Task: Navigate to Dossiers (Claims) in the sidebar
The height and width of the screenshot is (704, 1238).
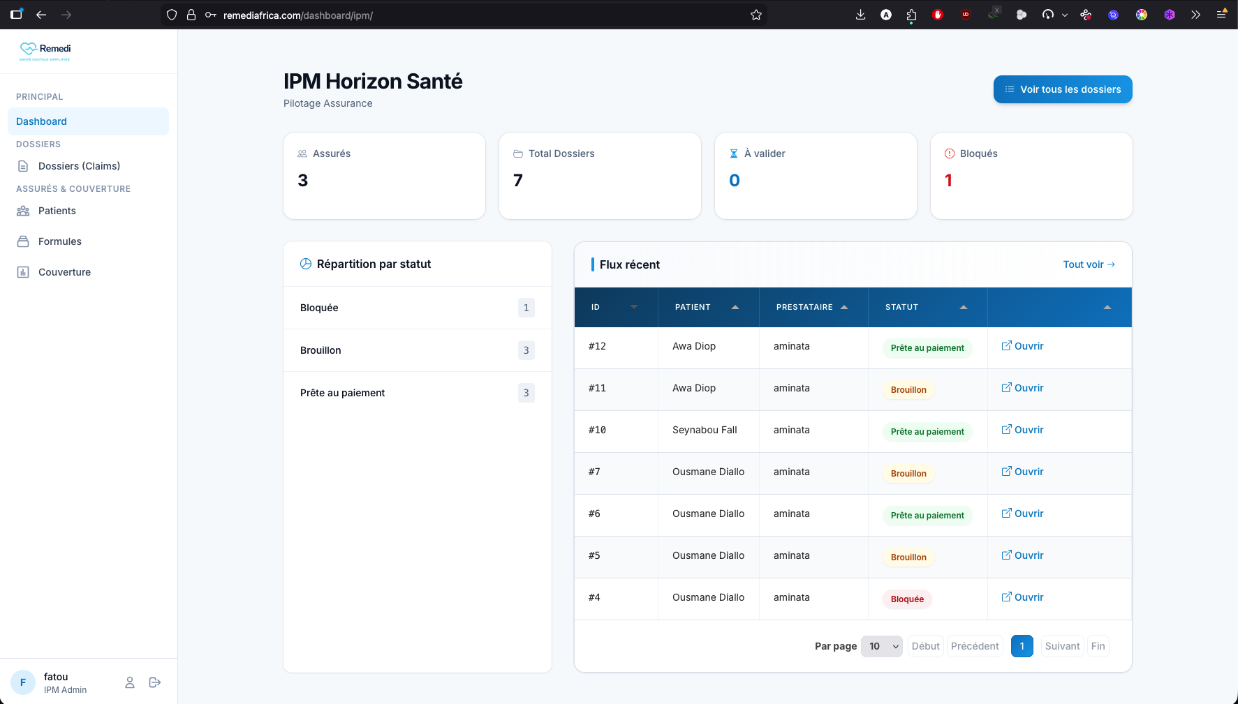Action: point(79,166)
